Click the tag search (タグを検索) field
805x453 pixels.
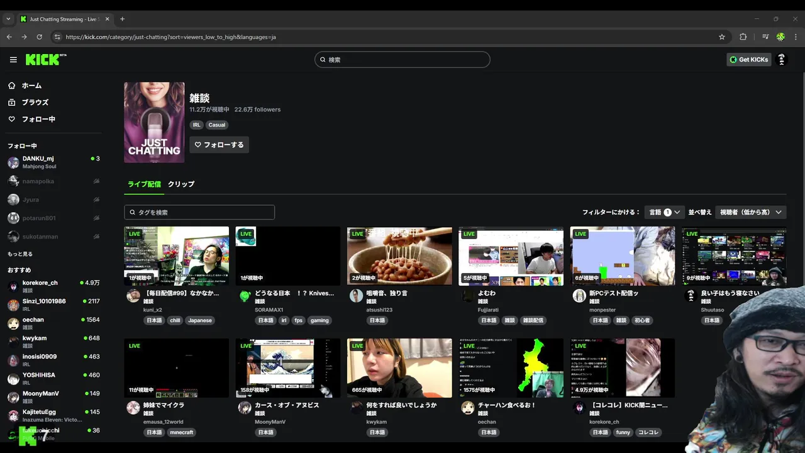tap(199, 212)
